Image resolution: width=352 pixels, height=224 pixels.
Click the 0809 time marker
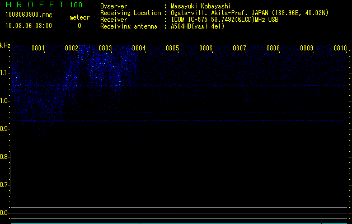point(307,48)
